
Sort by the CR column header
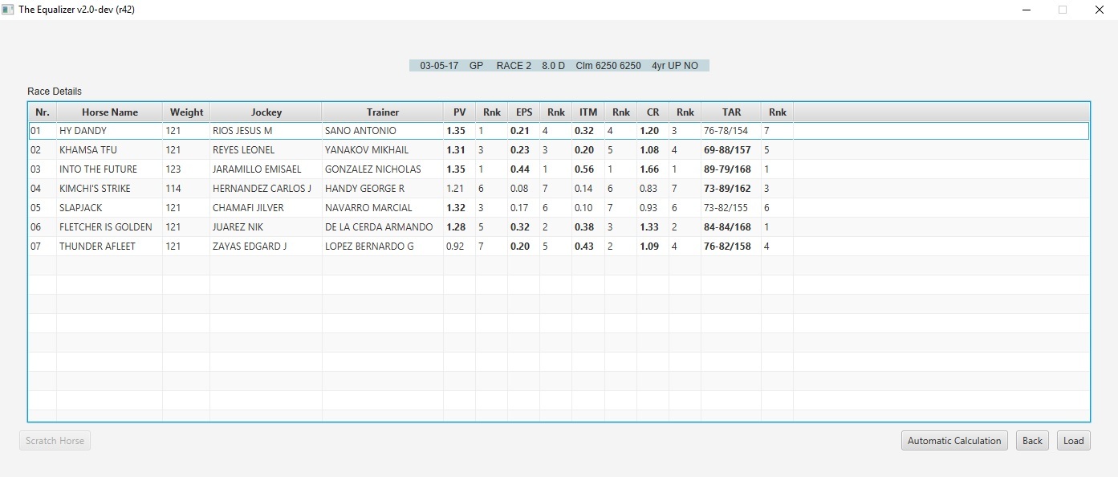coord(653,112)
